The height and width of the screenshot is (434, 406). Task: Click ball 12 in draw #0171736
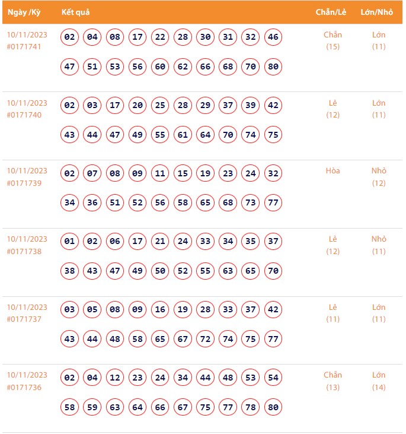(115, 378)
